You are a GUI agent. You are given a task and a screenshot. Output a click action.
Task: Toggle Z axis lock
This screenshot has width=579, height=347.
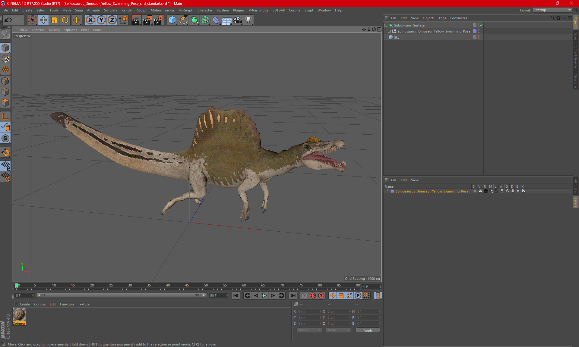click(x=112, y=20)
